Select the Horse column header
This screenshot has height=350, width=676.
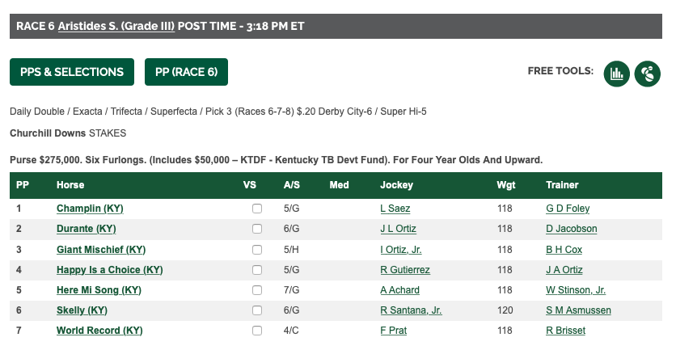[70, 185]
